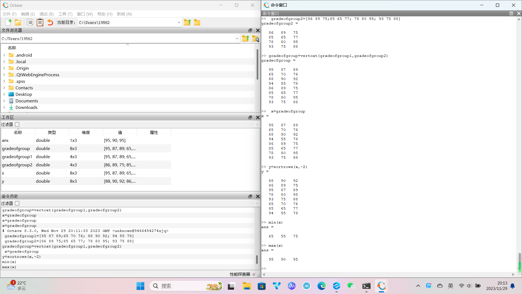The width and height of the screenshot is (522, 294).
Task: Open terminal app from taskbar
Action: click(366, 286)
